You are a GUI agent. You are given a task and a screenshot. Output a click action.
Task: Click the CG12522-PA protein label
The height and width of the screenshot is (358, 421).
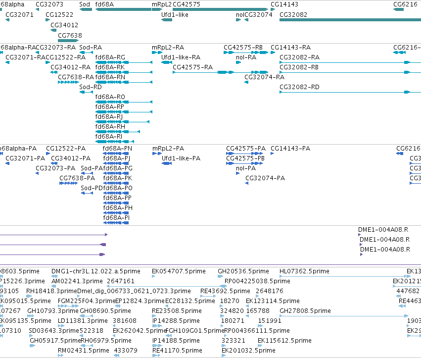pos(66,149)
